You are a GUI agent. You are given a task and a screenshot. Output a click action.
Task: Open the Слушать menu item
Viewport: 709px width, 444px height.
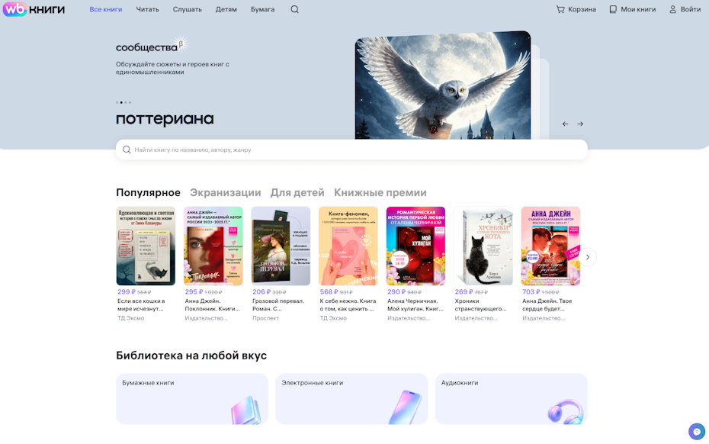pos(187,10)
